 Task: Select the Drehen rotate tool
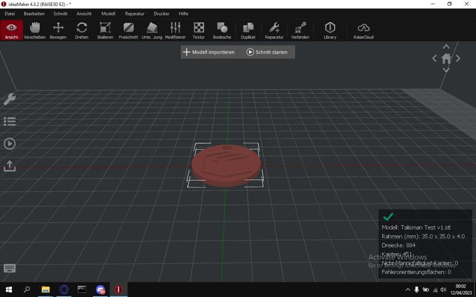[x=82, y=30]
